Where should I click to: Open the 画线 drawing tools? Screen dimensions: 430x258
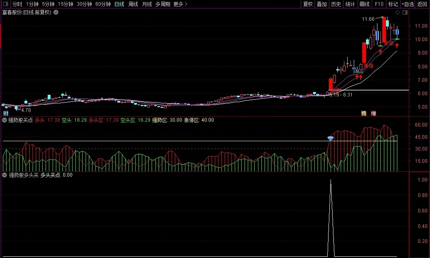click(x=364, y=4)
